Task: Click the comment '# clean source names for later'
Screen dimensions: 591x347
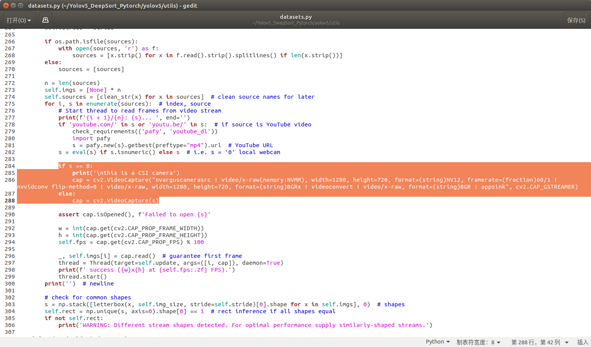Action: click(263, 97)
